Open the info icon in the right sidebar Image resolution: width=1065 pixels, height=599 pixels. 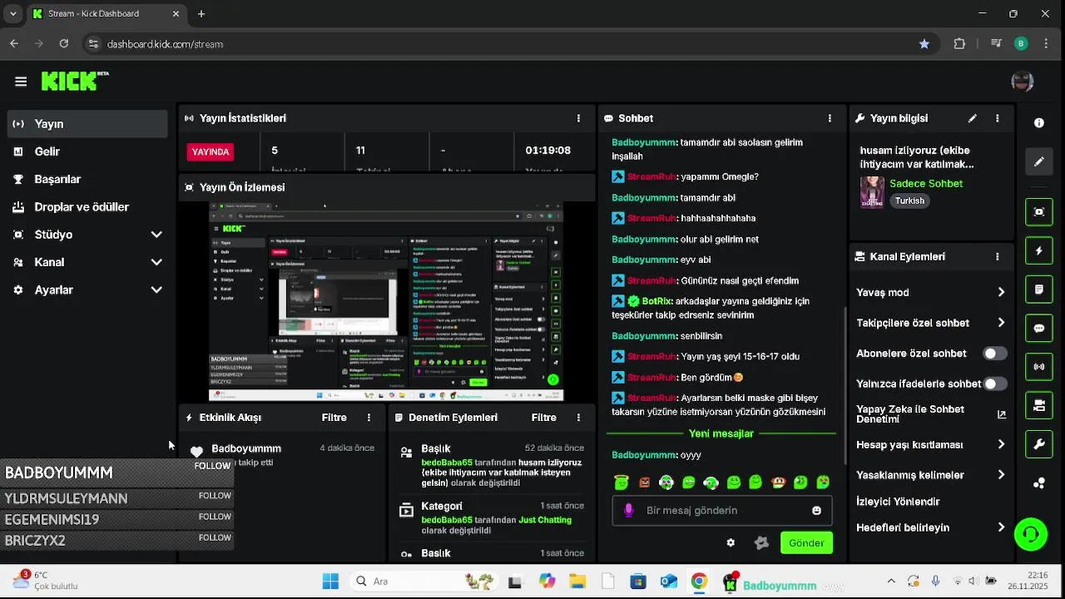click(x=1039, y=123)
